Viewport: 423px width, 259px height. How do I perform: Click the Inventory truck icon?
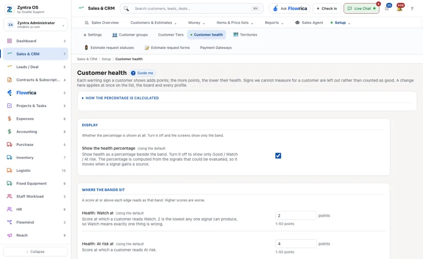click(x=9, y=158)
